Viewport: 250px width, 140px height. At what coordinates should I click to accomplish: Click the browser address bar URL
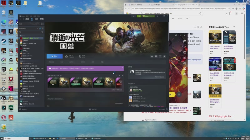coord(180,9)
